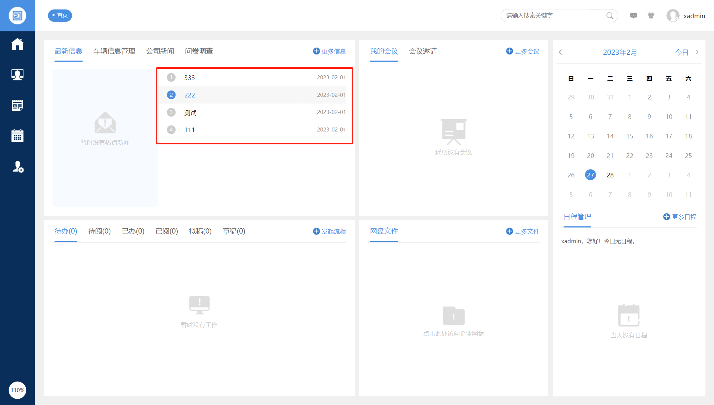The height and width of the screenshot is (405, 714).
Task: Click the search magnifier icon
Action: click(610, 16)
